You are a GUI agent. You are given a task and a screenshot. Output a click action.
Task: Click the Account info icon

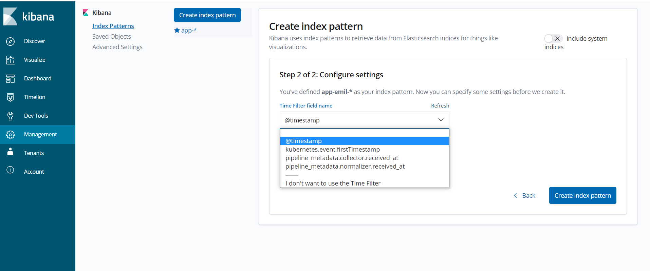click(11, 170)
